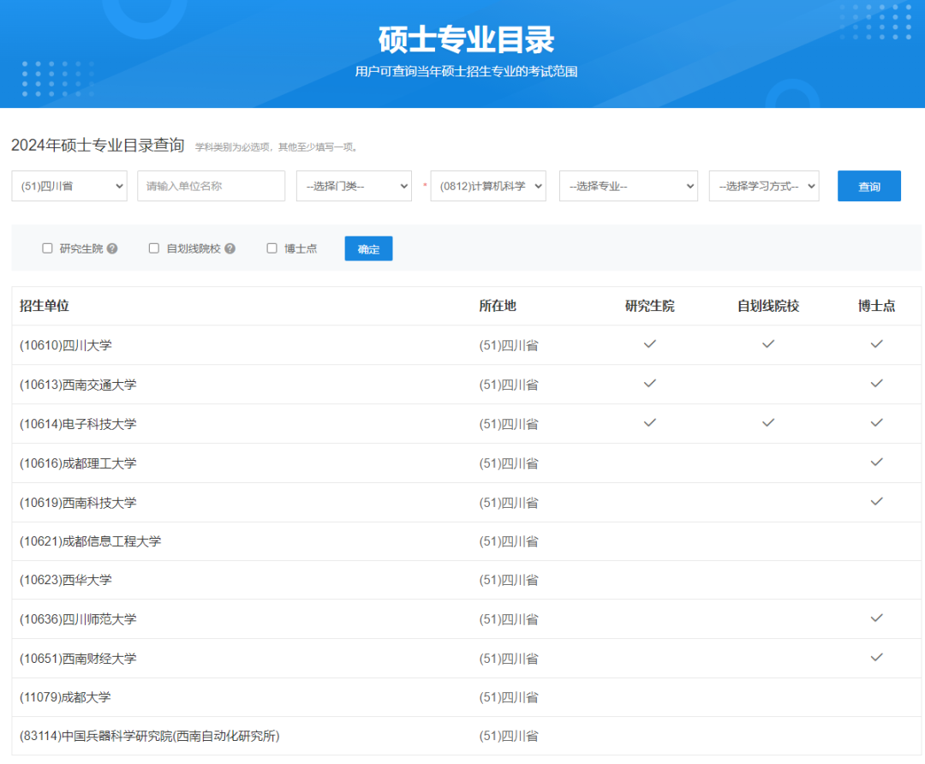The height and width of the screenshot is (764, 925).
Task: Click the 博士点 checkmark for 电子科技大学
Action: point(877,423)
